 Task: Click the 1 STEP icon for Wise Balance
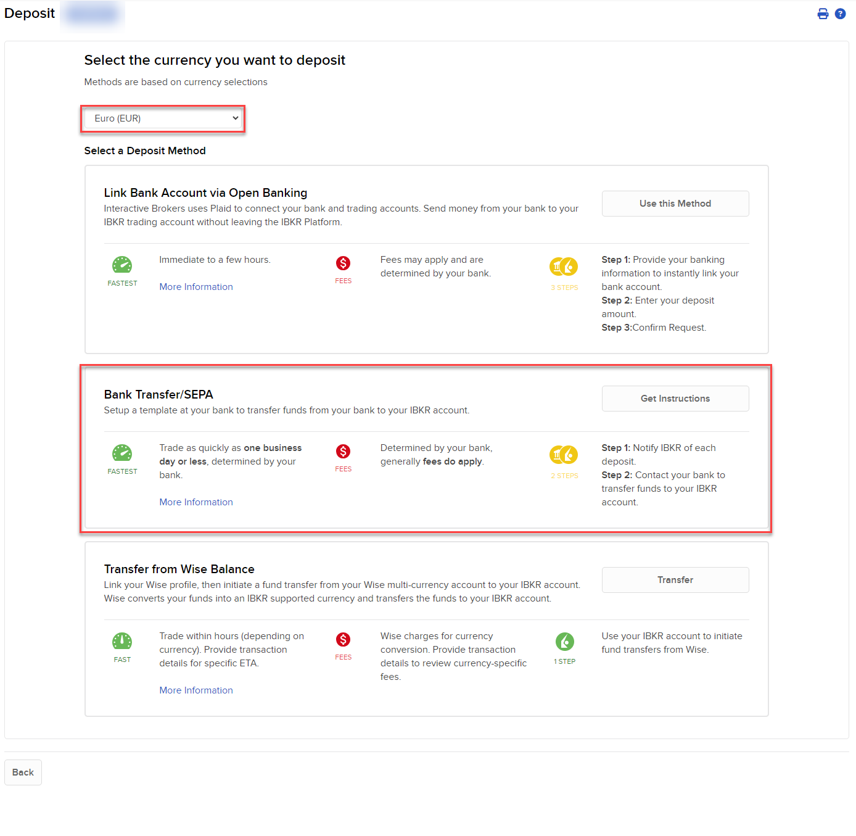coord(564,643)
